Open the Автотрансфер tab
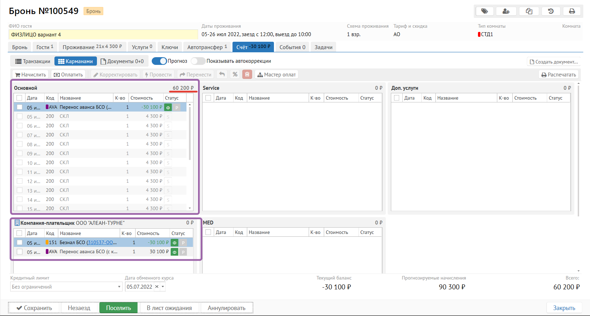This screenshot has height=316, width=590. (x=207, y=47)
